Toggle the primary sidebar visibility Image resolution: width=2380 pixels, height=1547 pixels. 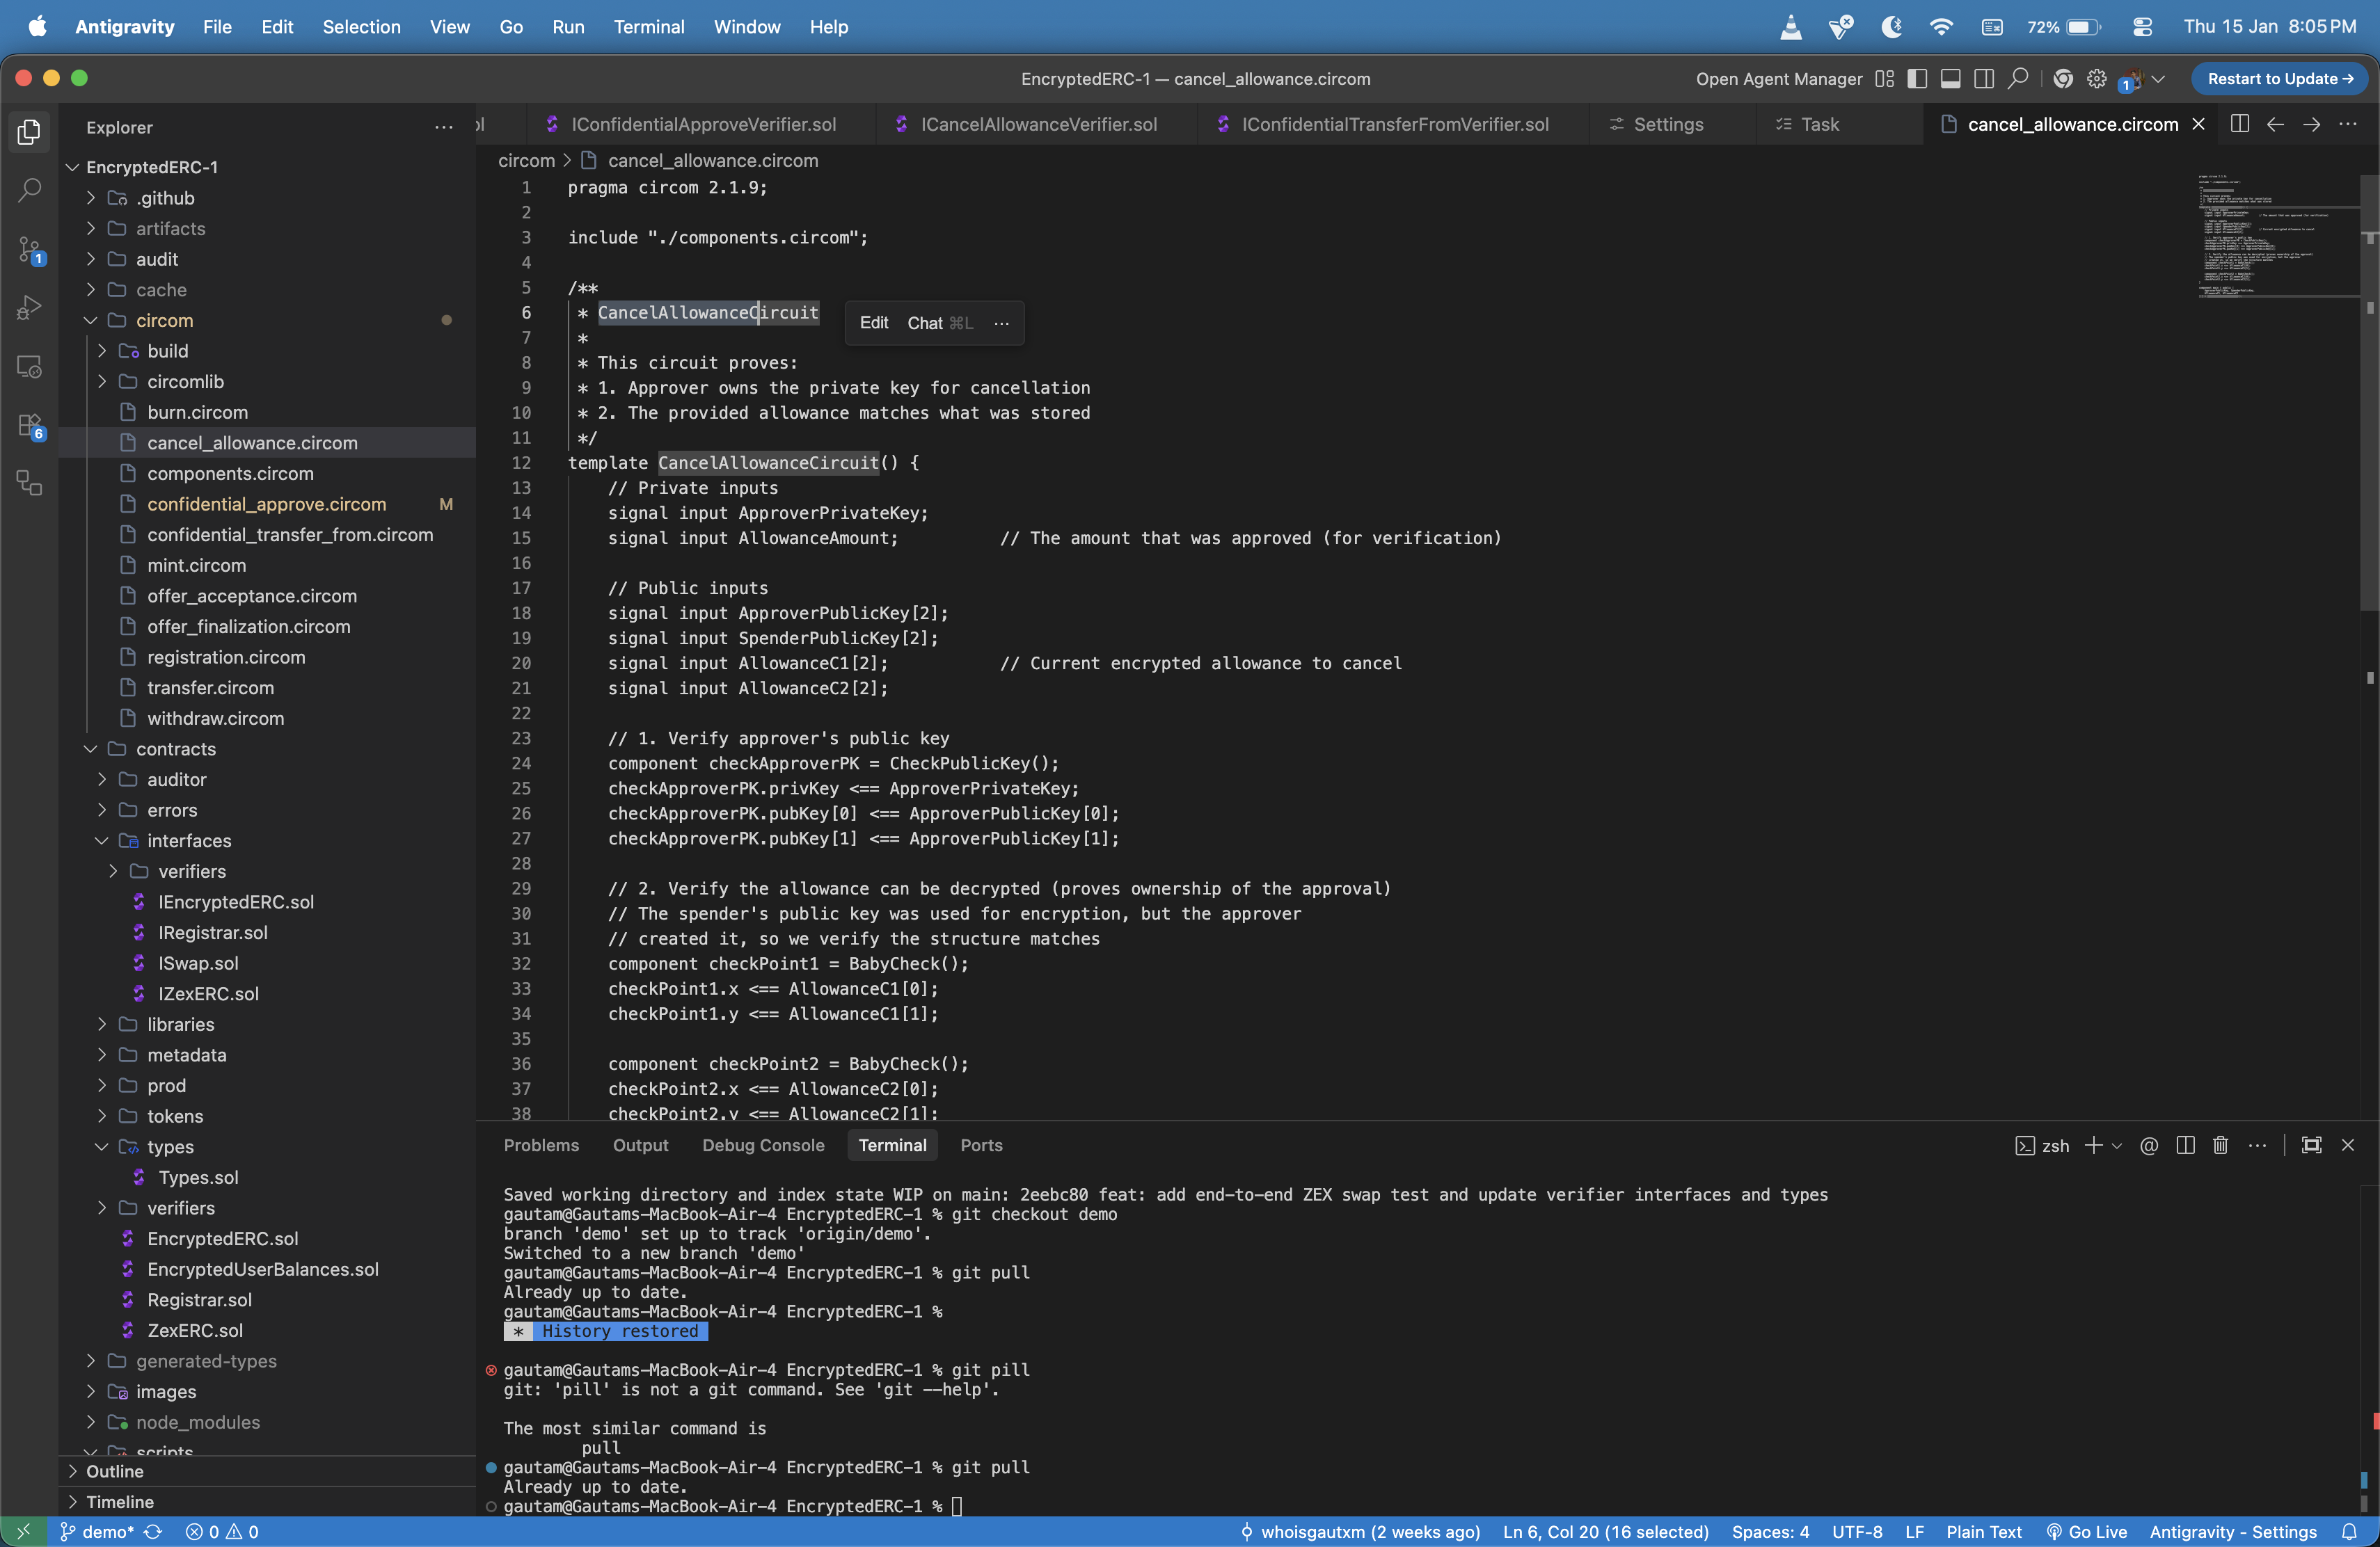[1916, 79]
